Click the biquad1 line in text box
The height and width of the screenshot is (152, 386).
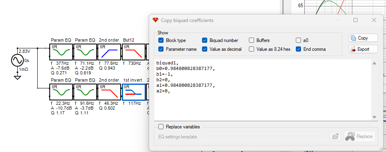click(x=167, y=63)
